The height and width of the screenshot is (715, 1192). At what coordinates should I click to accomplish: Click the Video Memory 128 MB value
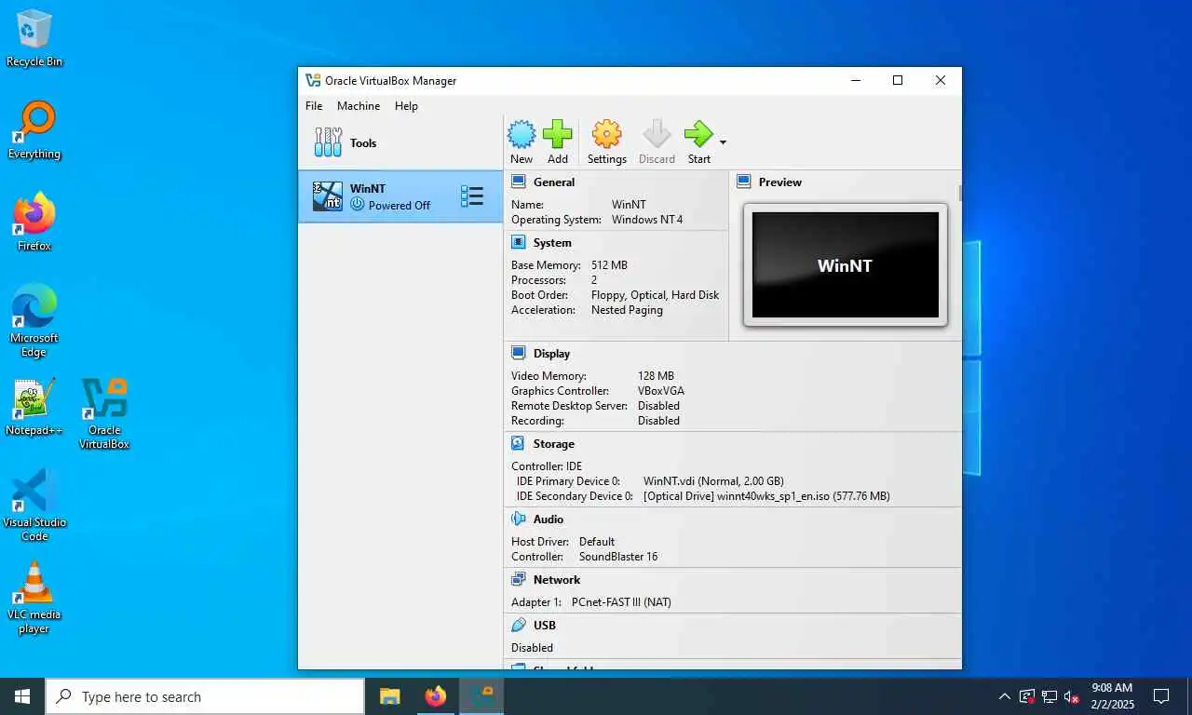(x=656, y=376)
